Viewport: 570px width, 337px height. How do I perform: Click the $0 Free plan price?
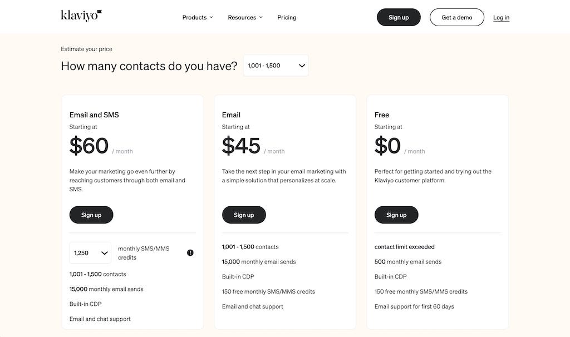point(387,146)
